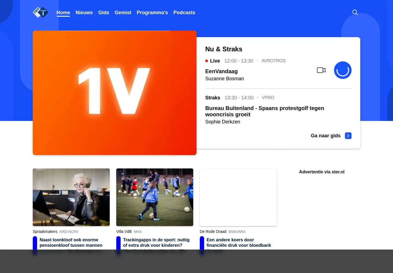This screenshot has width=393, height=273.
Task: Open the Gids menu item
Action: pyautogui.click(x=104, y=13)
